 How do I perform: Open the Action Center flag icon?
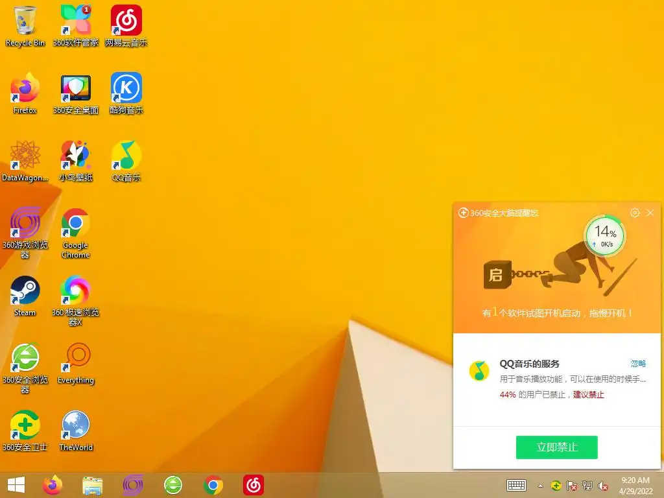coord(572,486)
